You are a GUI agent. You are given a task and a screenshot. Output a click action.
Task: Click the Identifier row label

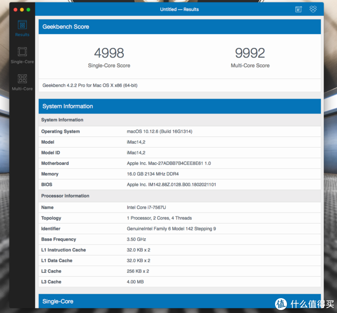click(51, 229)
